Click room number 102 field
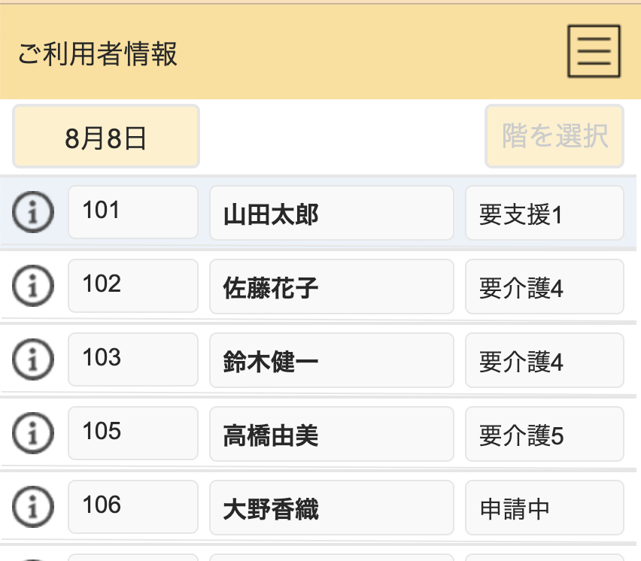This screenshot has height=561, width=641. coord(133,287)
